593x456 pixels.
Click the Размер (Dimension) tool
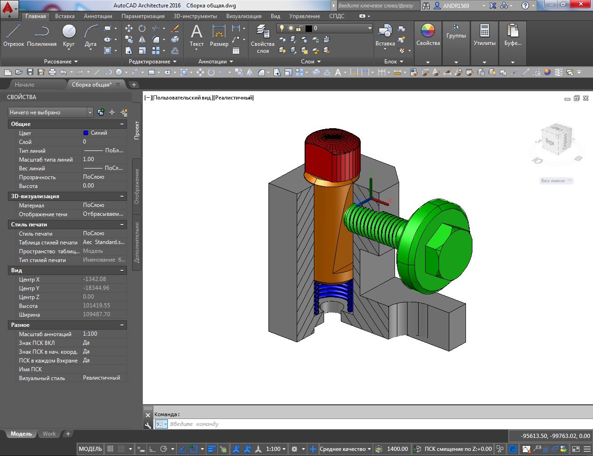pos(219,36)
